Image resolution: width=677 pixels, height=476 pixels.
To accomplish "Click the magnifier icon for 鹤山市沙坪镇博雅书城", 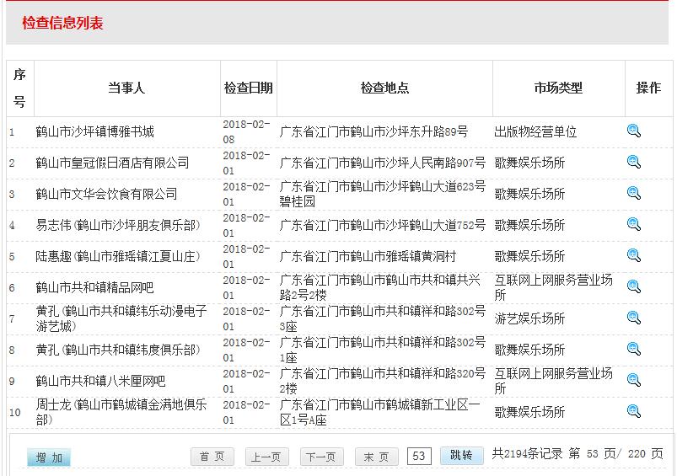I will coord(634,131).
